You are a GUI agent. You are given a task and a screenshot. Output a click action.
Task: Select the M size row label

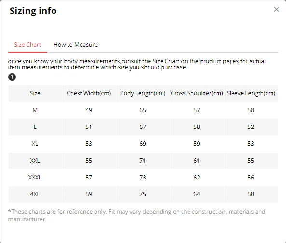point(35,110)
